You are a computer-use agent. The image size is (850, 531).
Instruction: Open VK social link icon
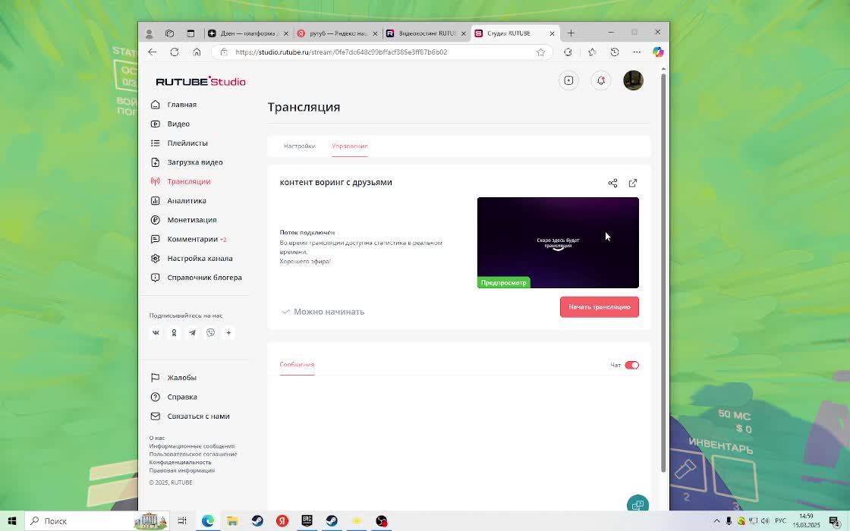click(x=156, y=333)
